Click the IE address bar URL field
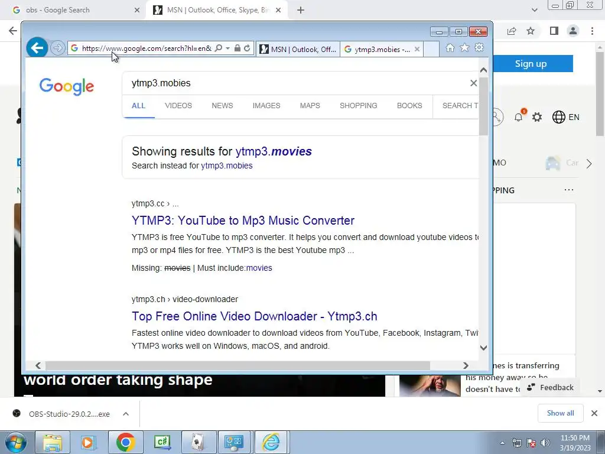605x454 pixels. tap(147, 48)
